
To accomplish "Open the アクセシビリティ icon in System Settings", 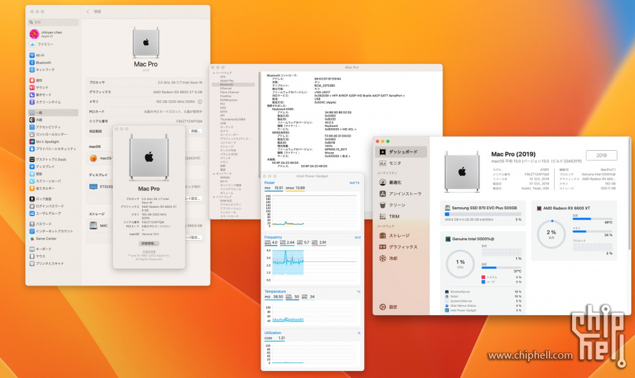I will (32, 127).
